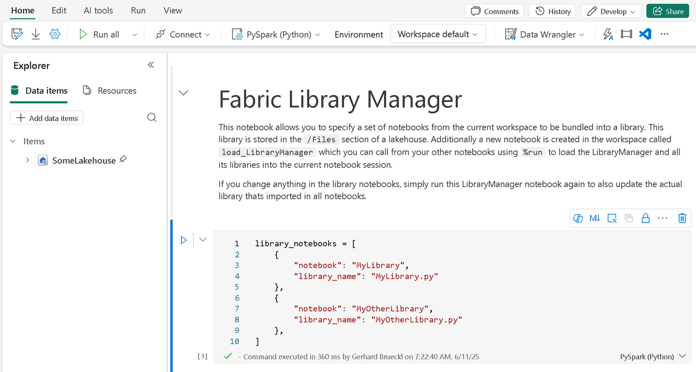Viewport: 696px width, 372px height.
Task: Open cell more options ellipsis
Action: click(x=664, y=218)
